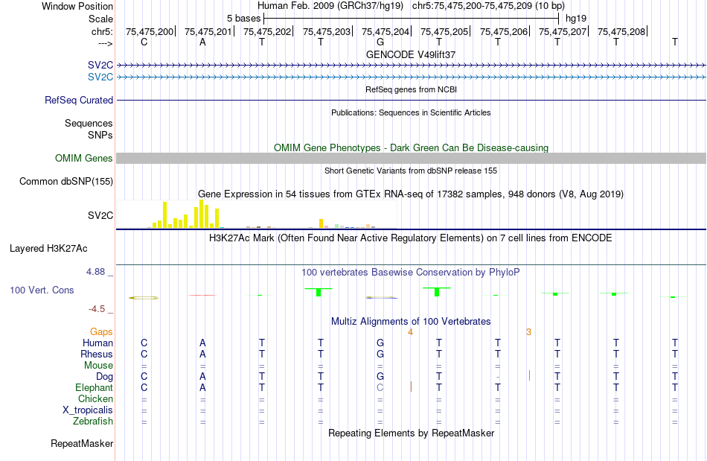This screenshot has height=461, width=707.
Task: Select the Elephant alignment row label
Action: pyautogui.click(x=94, y=388)
